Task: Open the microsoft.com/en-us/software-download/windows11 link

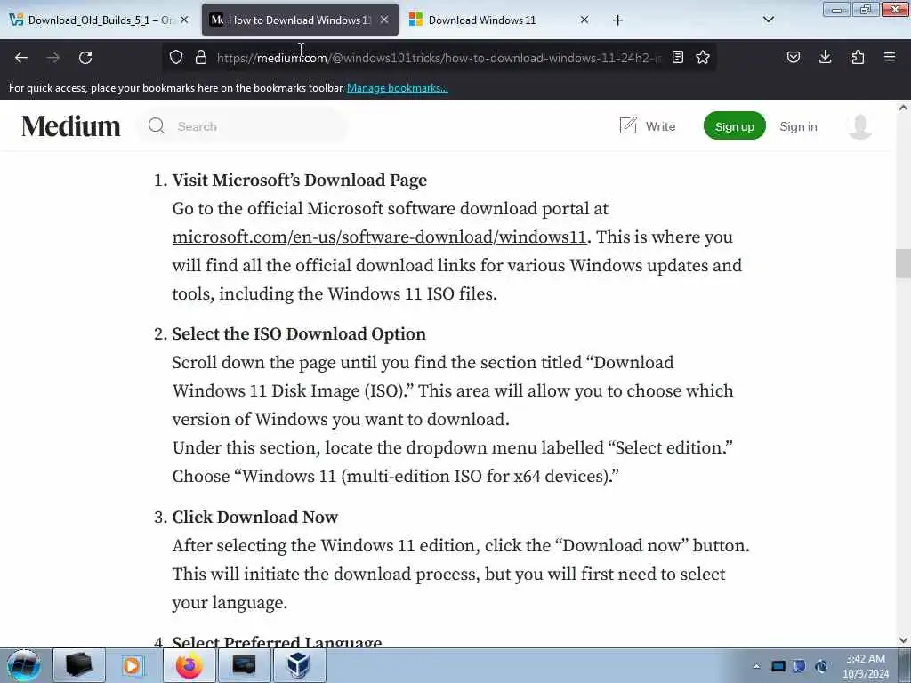Action: coord(379,237)
